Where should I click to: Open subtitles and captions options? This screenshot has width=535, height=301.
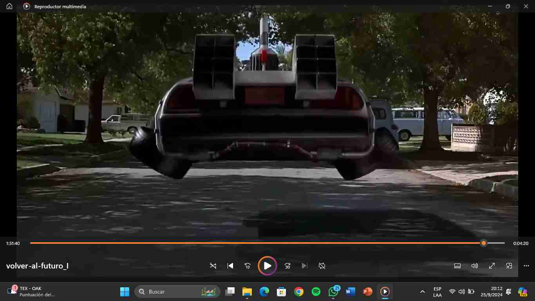457,266
